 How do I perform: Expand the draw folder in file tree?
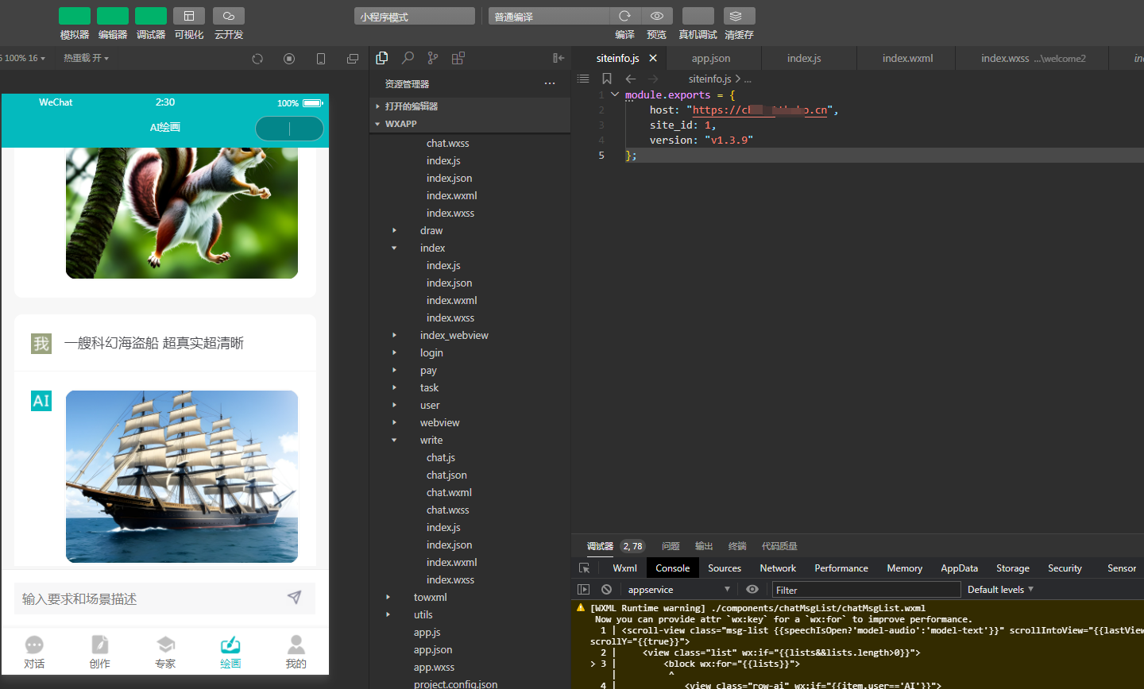point(431,231)
